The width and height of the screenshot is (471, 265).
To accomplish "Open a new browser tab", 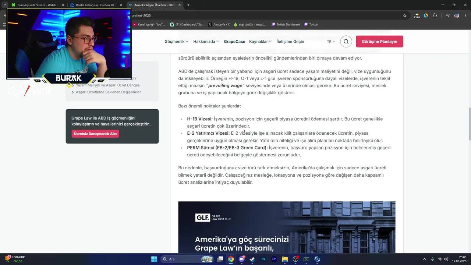I will click(x=188, y=5).
